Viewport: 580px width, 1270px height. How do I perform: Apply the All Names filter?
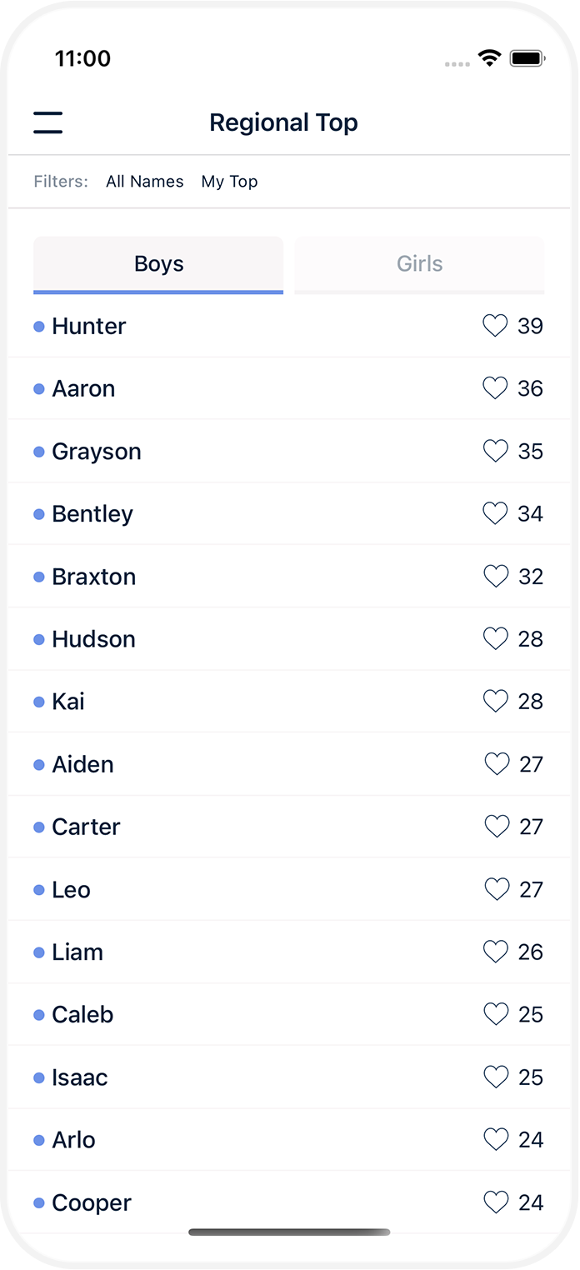144,182
